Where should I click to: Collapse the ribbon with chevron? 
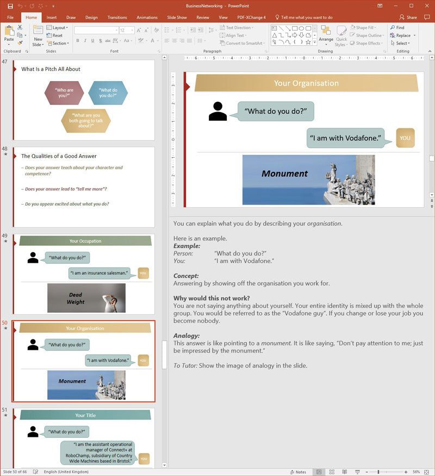[x=430, y=51]
